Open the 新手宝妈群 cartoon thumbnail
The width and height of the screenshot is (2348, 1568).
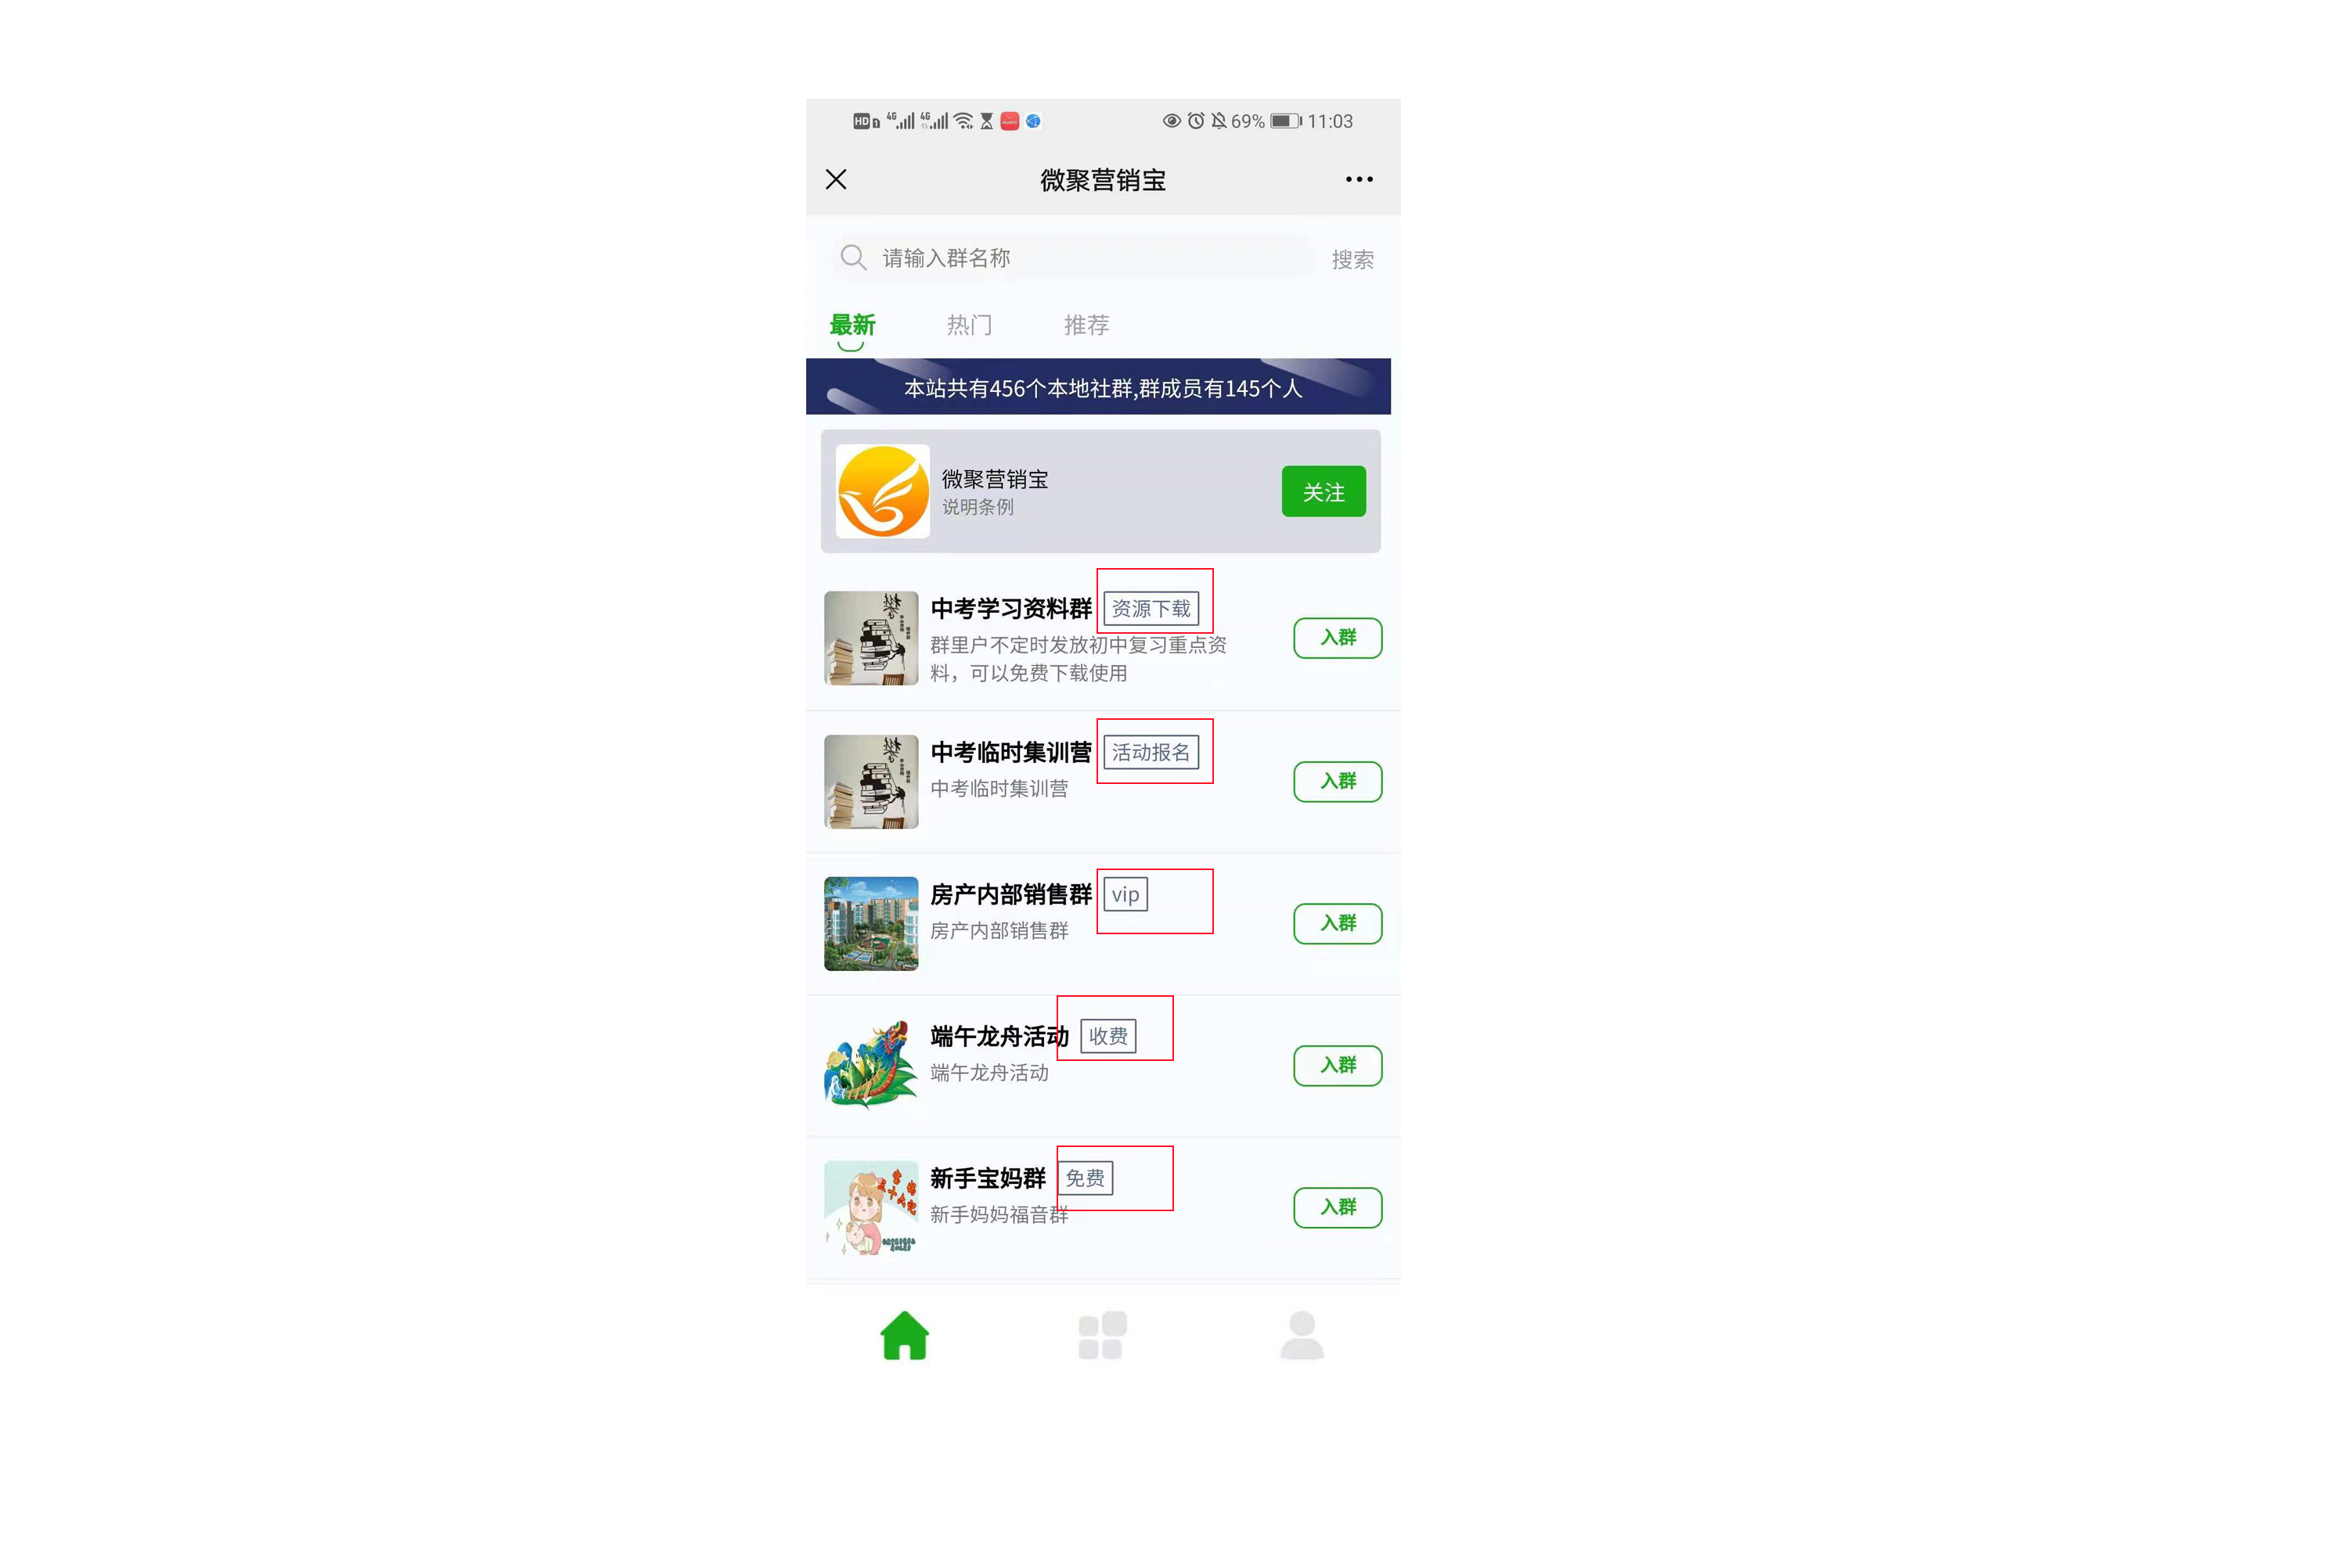click(x=871, y=1207)
